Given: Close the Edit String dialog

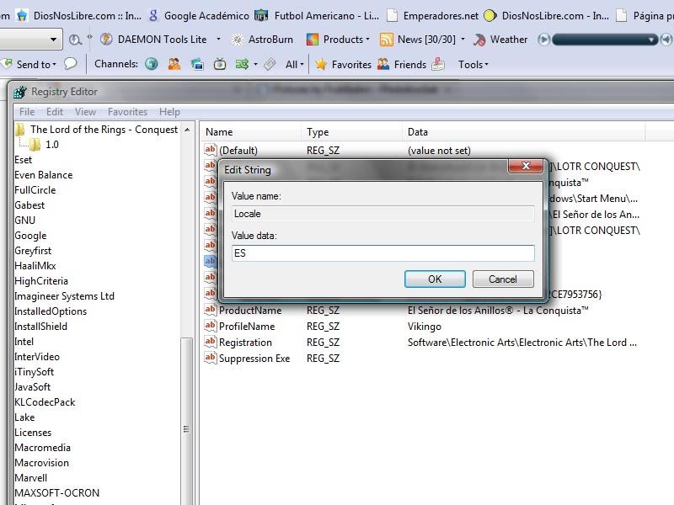Looking at the screenshot, I should pos(526,166).
